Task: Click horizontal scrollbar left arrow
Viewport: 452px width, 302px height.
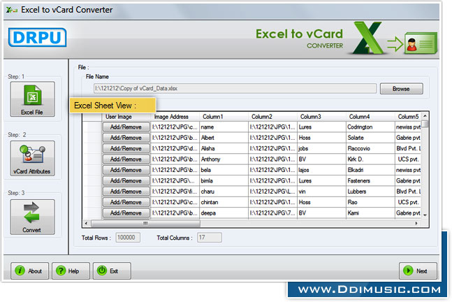Action: 86,223
